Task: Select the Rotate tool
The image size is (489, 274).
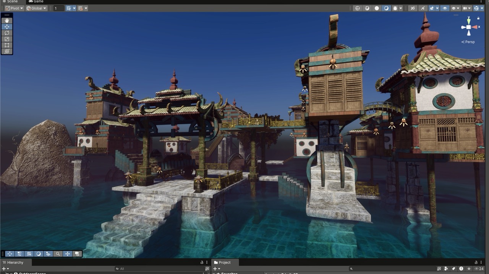Action: (7, 33)
